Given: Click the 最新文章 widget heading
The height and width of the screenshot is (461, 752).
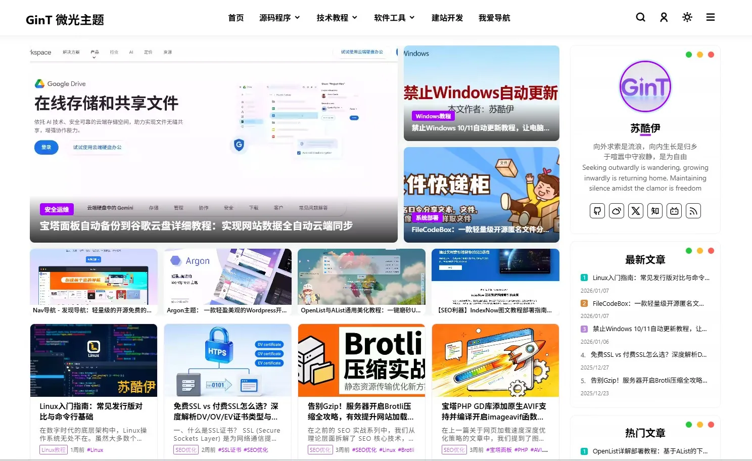Looking at the screenshot, I should pyautogui.click(x=645, y=260).
